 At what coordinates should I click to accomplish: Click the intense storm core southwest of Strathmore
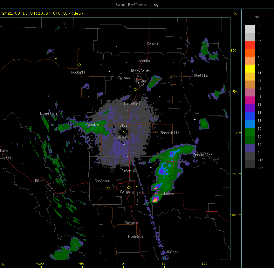point(155,200)
